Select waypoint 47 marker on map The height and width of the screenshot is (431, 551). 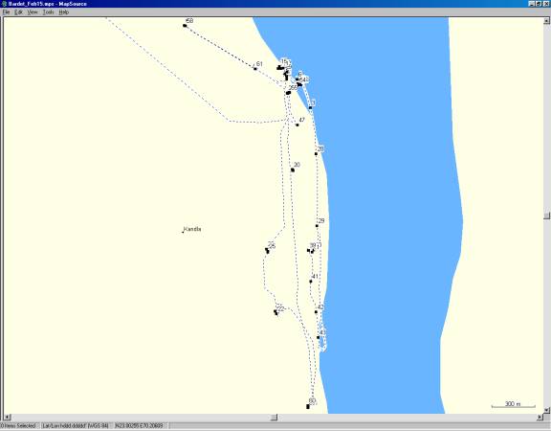[298, 125]
